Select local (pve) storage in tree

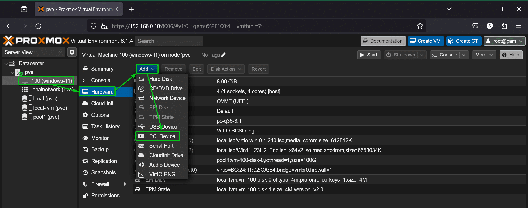[x=40, y=99]
